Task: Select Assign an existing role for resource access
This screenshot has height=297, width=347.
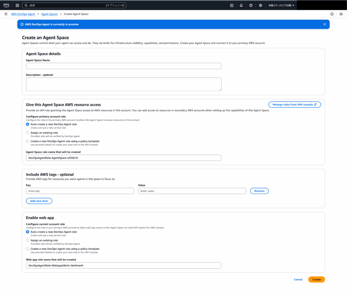Action: click(28, 133)
